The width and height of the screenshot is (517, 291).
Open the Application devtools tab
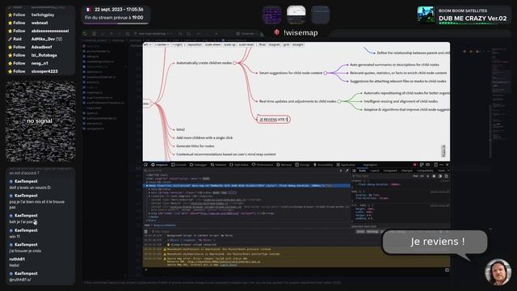point(346,165)
